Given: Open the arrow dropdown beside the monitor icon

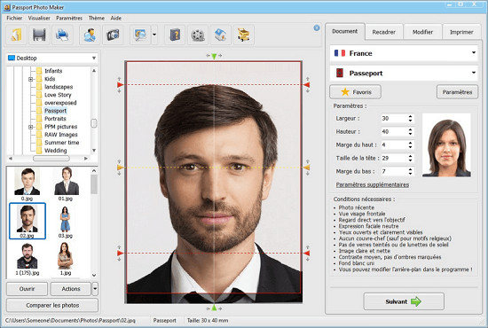Looking at the screenshot, I should pos(154,35).
